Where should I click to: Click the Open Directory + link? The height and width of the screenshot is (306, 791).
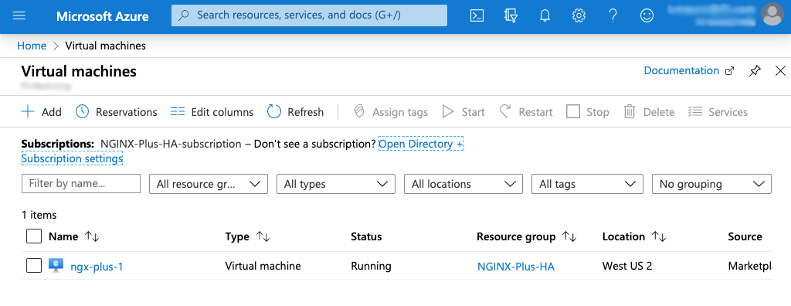421,144
